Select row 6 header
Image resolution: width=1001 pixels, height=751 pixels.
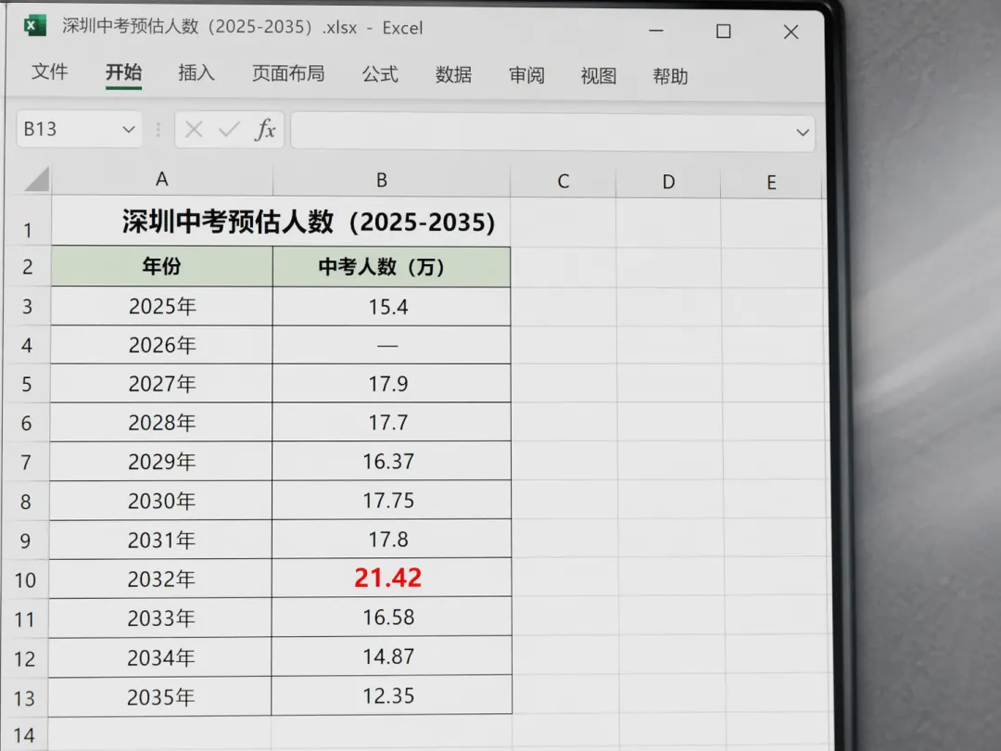(x=26, y=422)
